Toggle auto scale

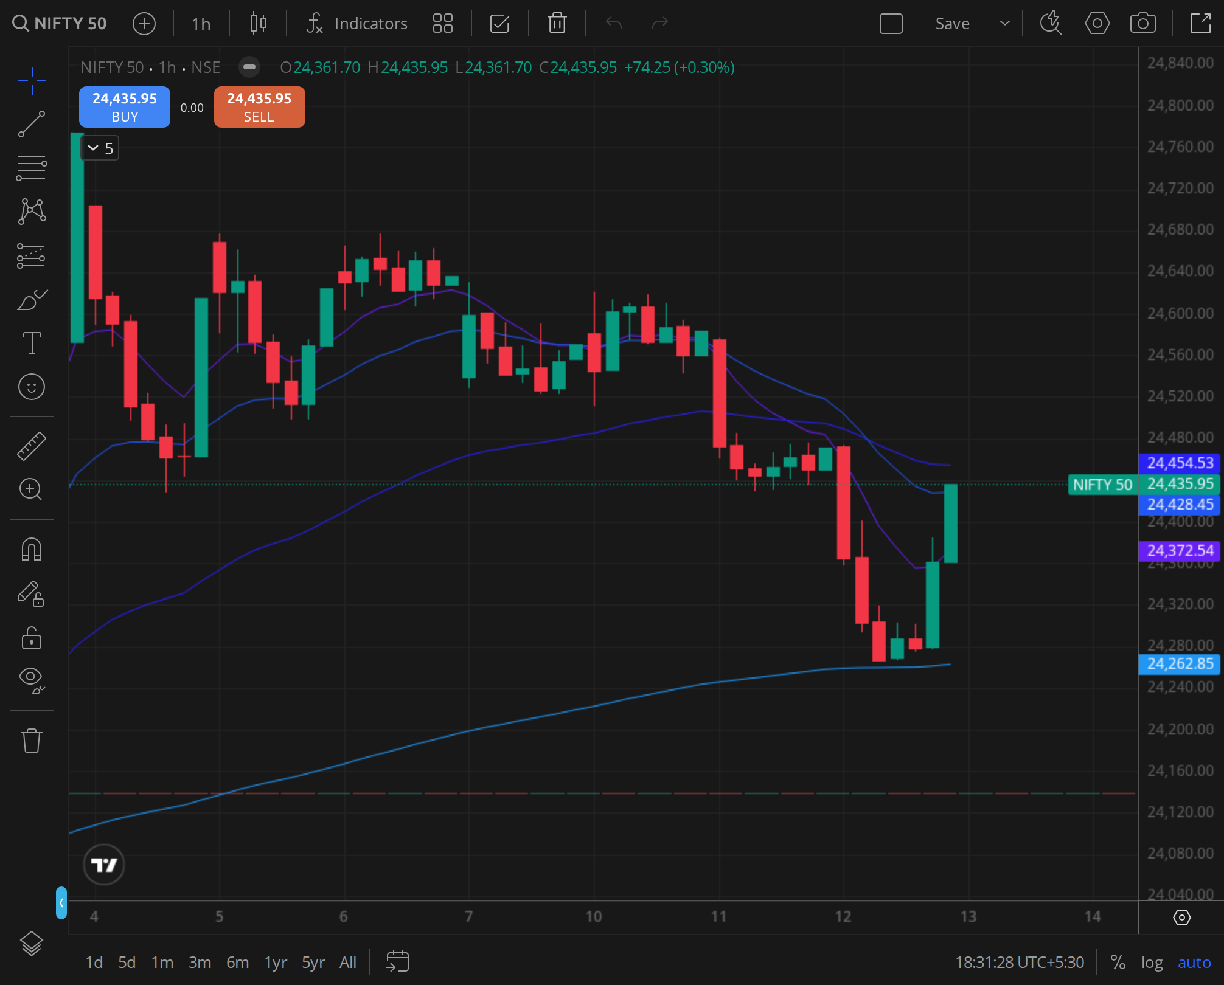pyautogui.click(x=1194, y=963)
